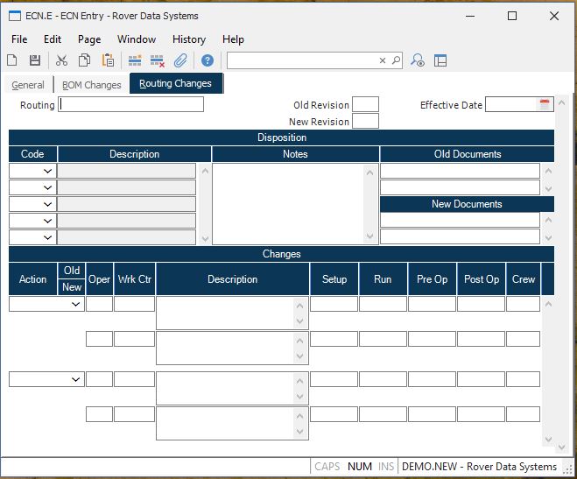Click the Insert row icon
The image size is (577, 479).
pos(135,60)
